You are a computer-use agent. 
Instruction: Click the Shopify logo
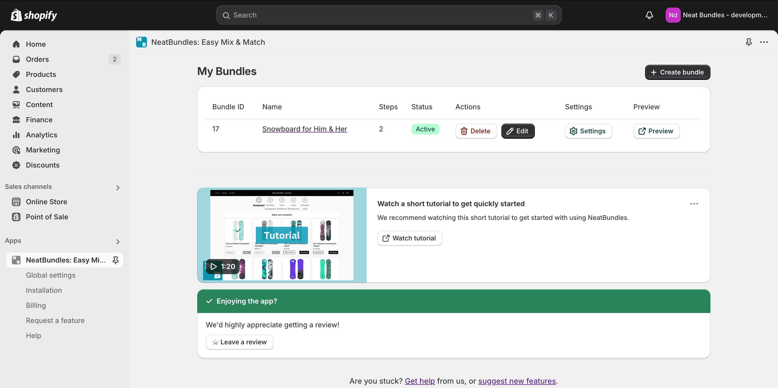tap(34, 15)
